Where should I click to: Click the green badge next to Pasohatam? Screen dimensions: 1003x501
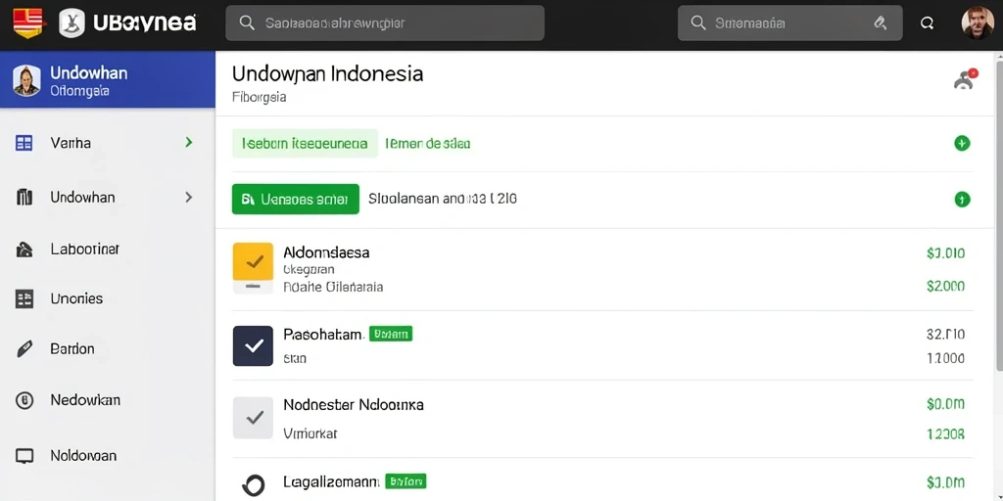point(391,334)
